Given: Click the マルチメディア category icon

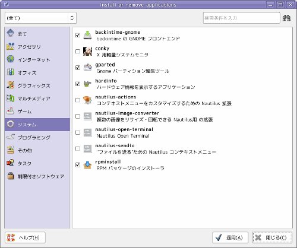Looking at the screenshot, I should (x=10, y=98).
